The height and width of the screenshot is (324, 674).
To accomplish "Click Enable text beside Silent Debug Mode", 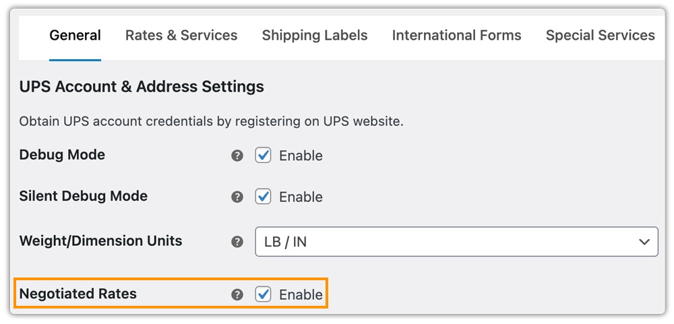I will [x=301, y=197].
